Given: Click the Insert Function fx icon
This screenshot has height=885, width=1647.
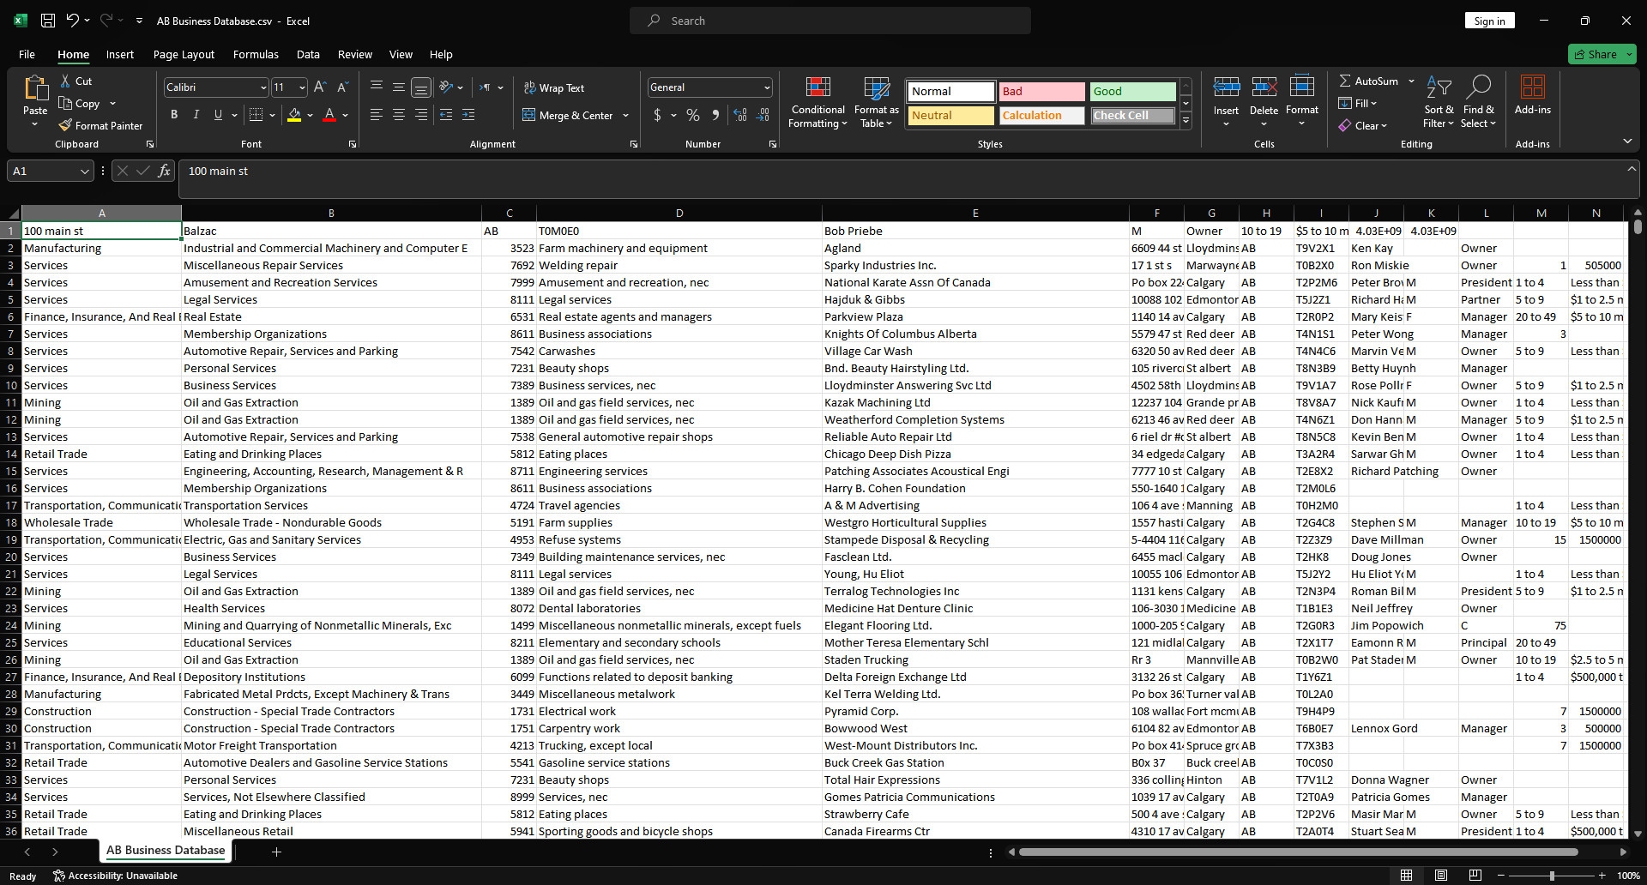Looking at the screenshot, I should [x=164, y=171].
